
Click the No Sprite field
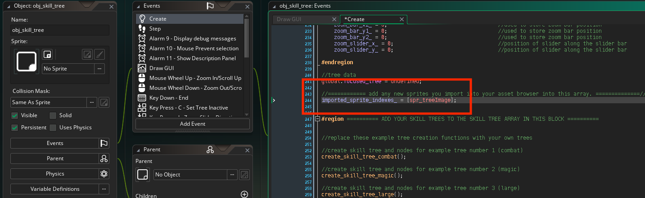[x=68, y=69]
